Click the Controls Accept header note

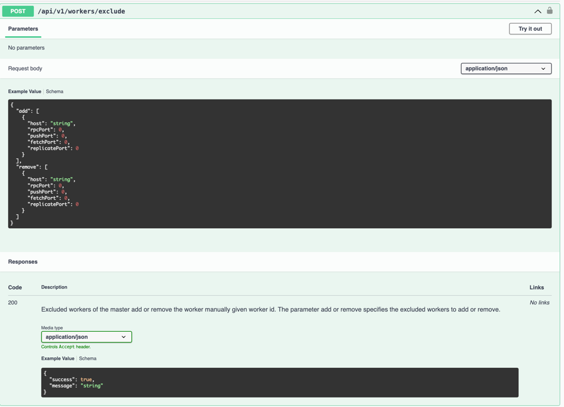66,347
